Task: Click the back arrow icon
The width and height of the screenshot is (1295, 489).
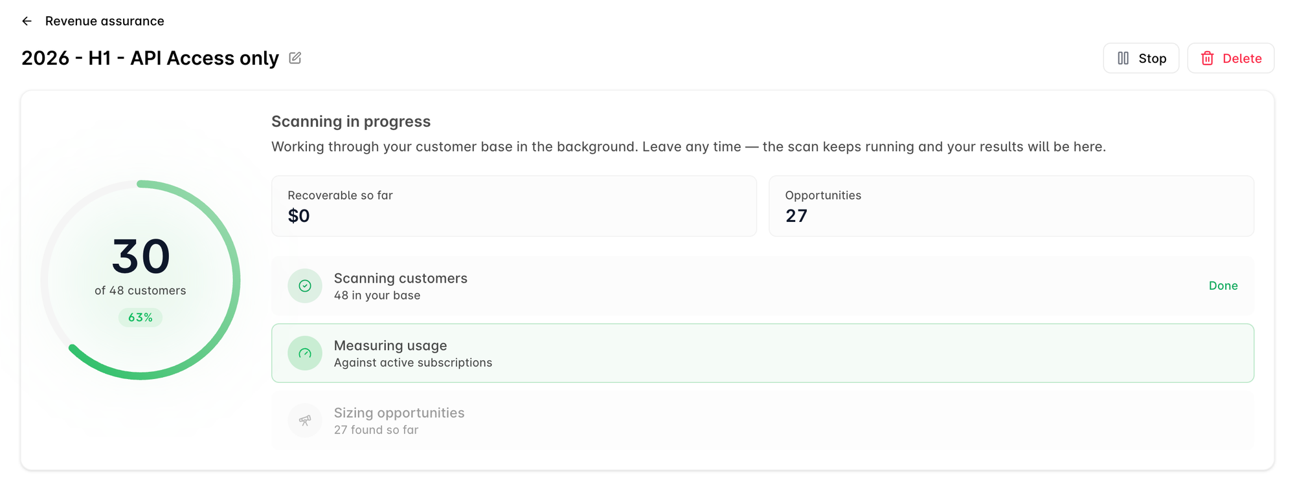Action: (27, 21)
